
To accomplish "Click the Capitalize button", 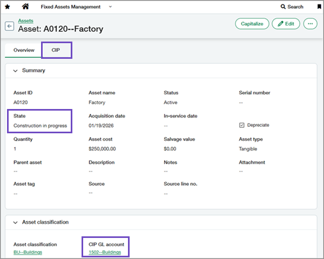I will 252,24.
